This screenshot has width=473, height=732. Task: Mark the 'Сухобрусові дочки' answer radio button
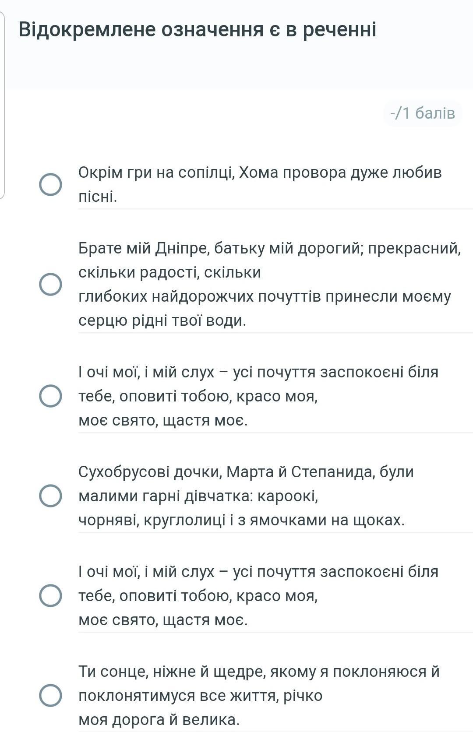pyautogui.click(x=50, y=496)
